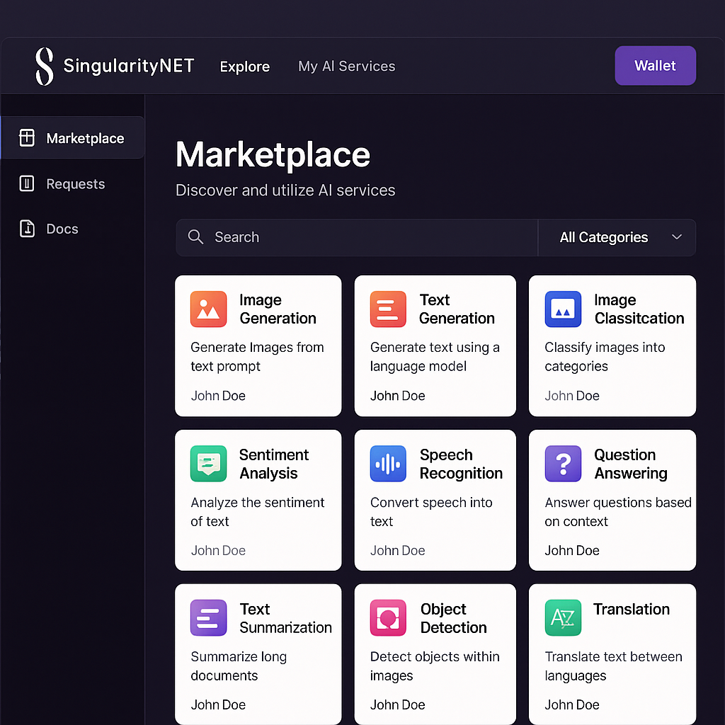Screen dimensions: 725x725
Task: Open the All Categories dropdown
Action: point(605,237)
